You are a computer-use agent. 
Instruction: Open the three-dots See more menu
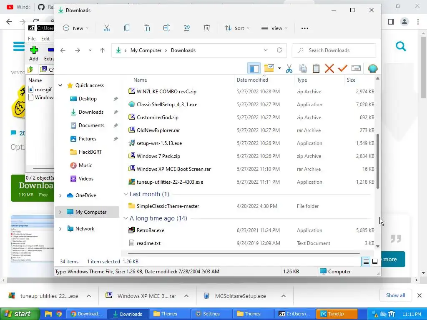(x=305, y=28)
